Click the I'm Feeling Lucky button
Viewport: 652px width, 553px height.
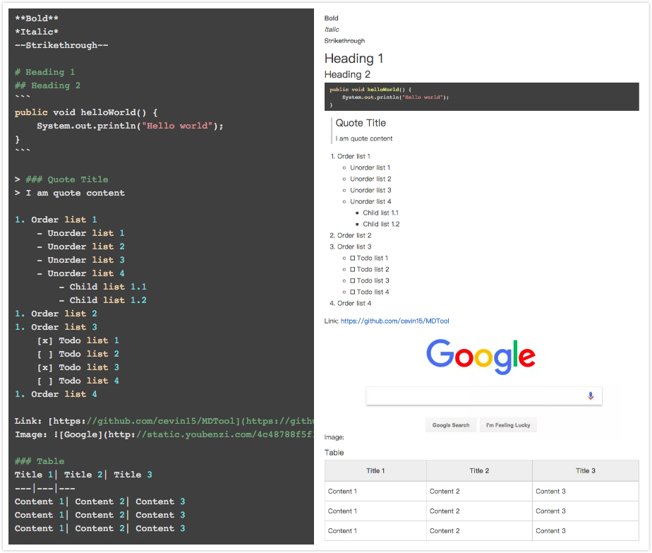click(x=508, y=425)
